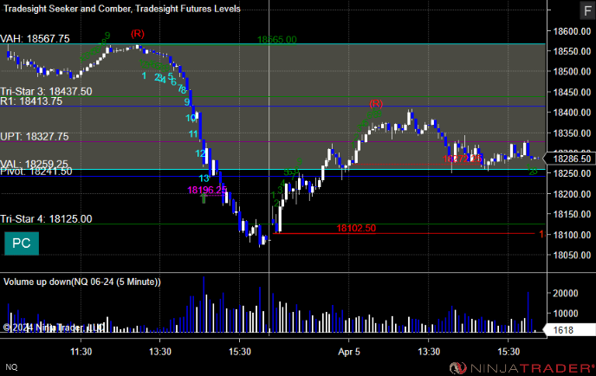This screenshot has width=596, height=376.
Task: Click the 11:30 time axis label
Action: tap(81, 352)
